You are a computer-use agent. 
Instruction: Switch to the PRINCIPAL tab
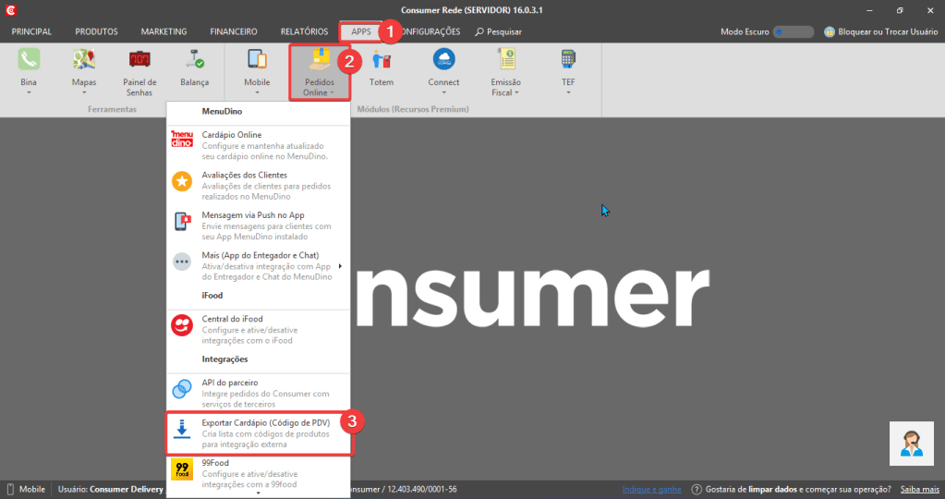pyautogui.click(x=31, y=31)
